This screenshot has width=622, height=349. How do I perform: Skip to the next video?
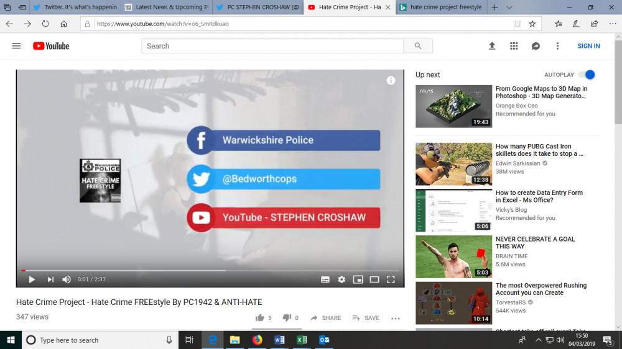point(50,279)
